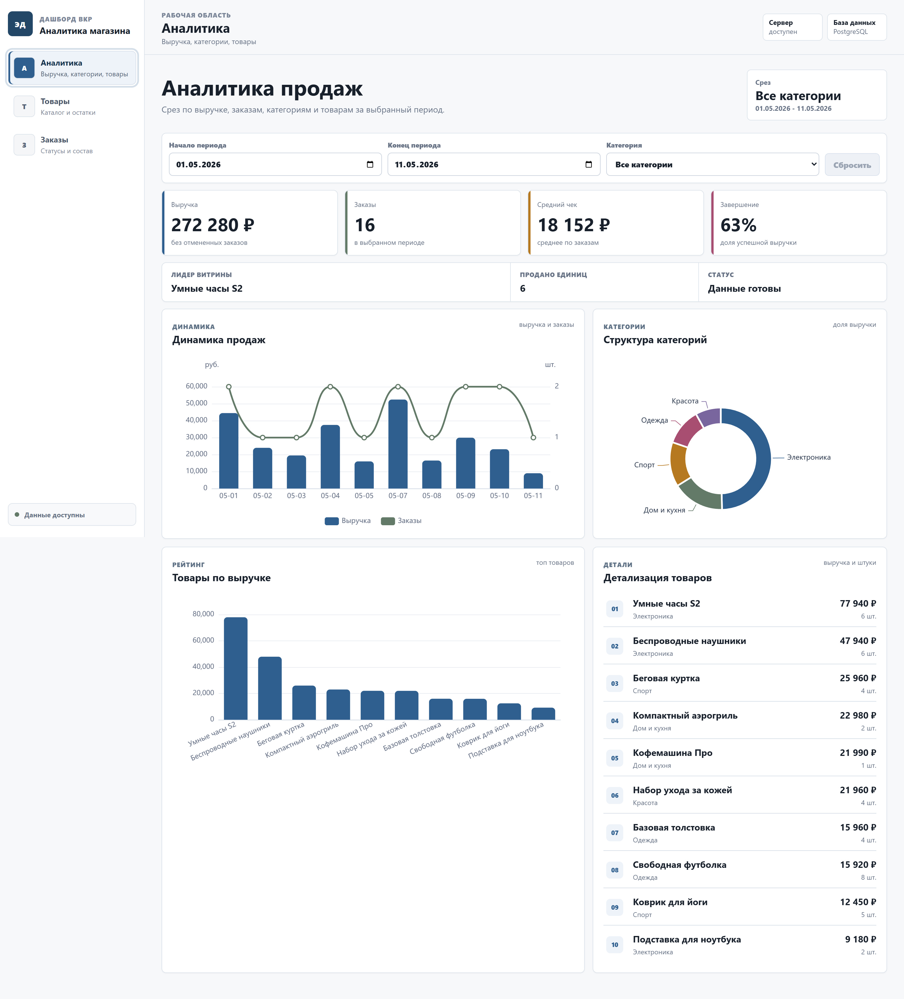Click the З icon of Заказы menu
The image size is (904, 999).
tap(24, 145)
